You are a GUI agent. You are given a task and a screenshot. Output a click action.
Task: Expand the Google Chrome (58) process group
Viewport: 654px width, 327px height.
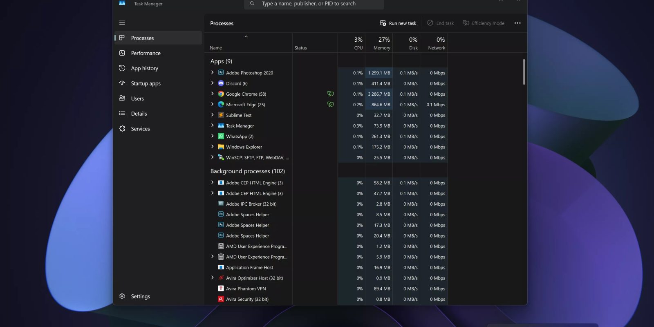pos(212,94)
